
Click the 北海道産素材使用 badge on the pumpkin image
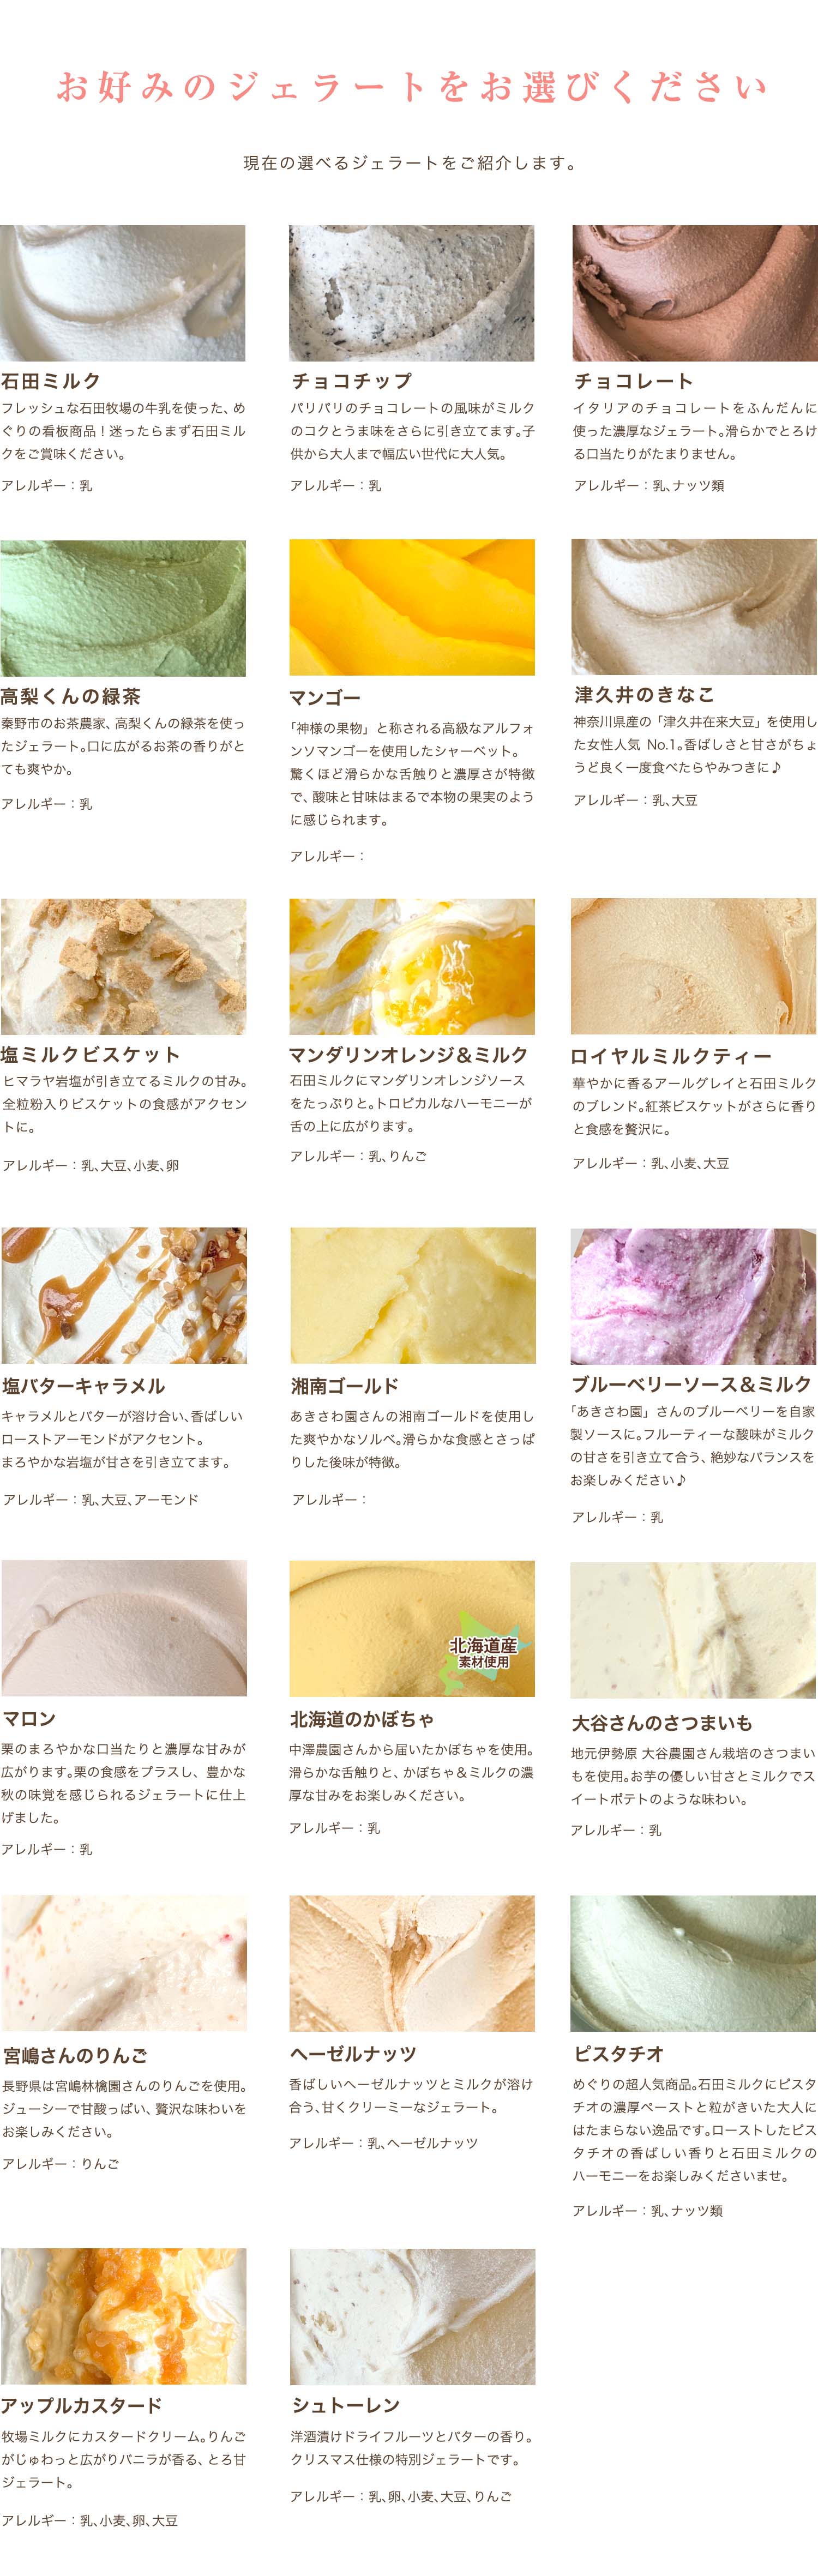tap(484, 1653)
